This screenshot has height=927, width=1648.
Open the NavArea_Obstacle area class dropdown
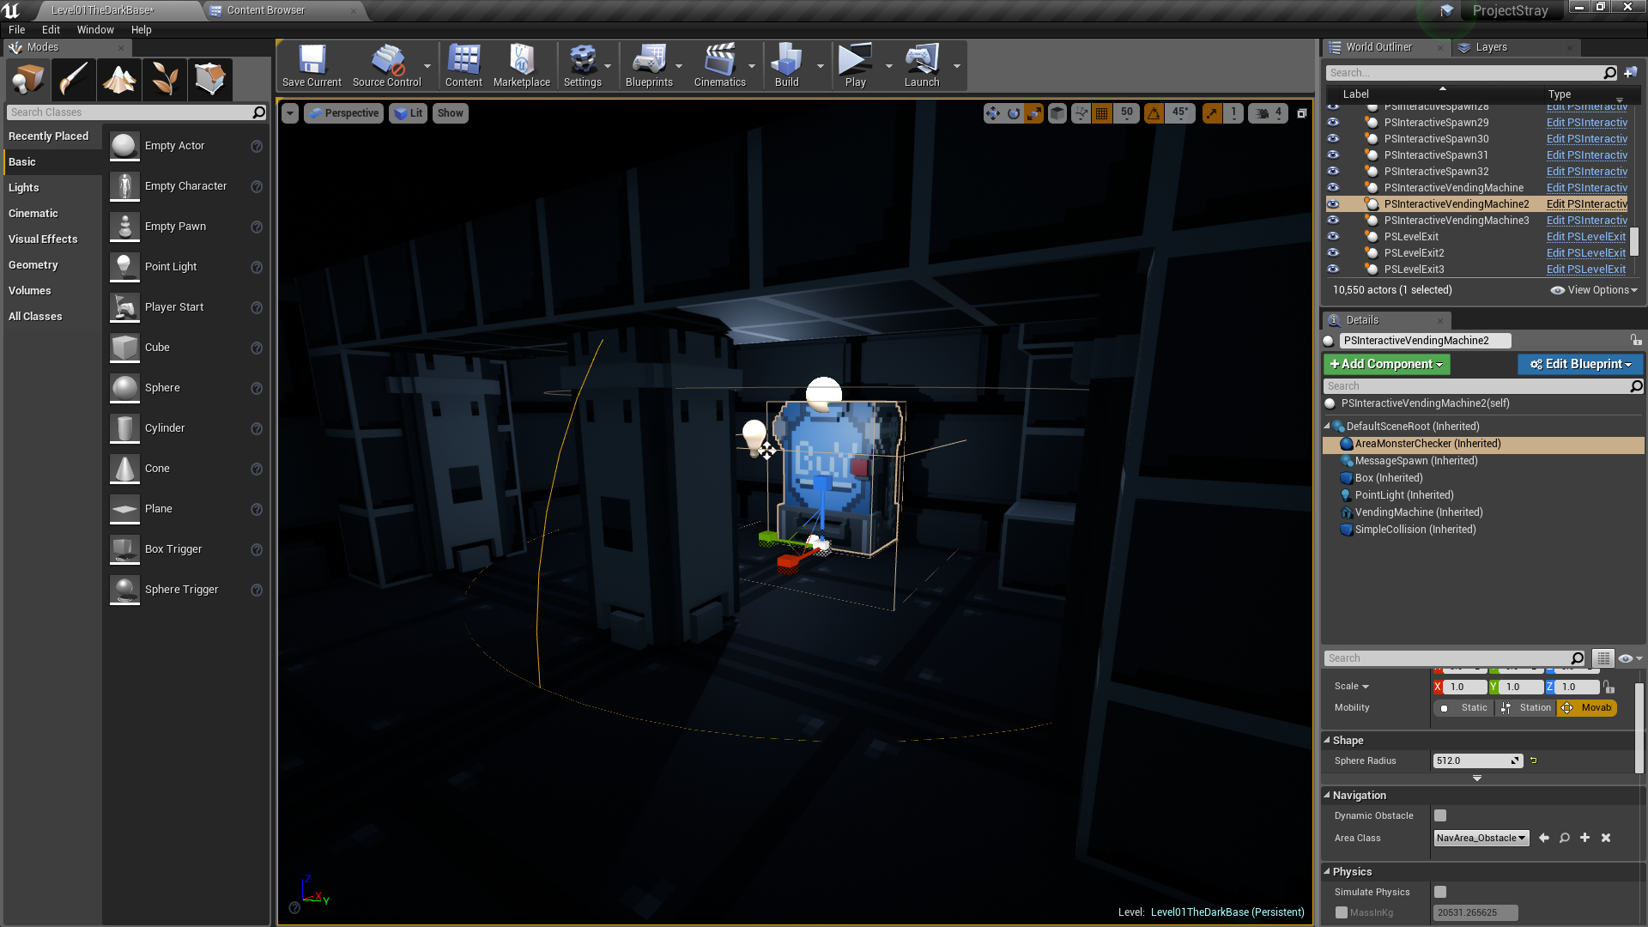[1481, 838]
